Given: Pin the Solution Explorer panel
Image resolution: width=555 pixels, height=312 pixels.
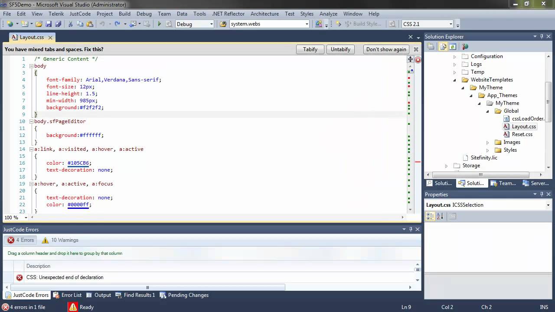Looking at the screenshot, I should click(542, 37).
